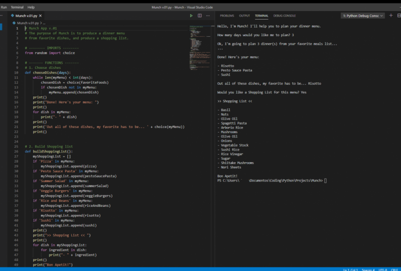
Task: Click 'myShoppingList = []' code line
Action: click(x=52, y=156)
